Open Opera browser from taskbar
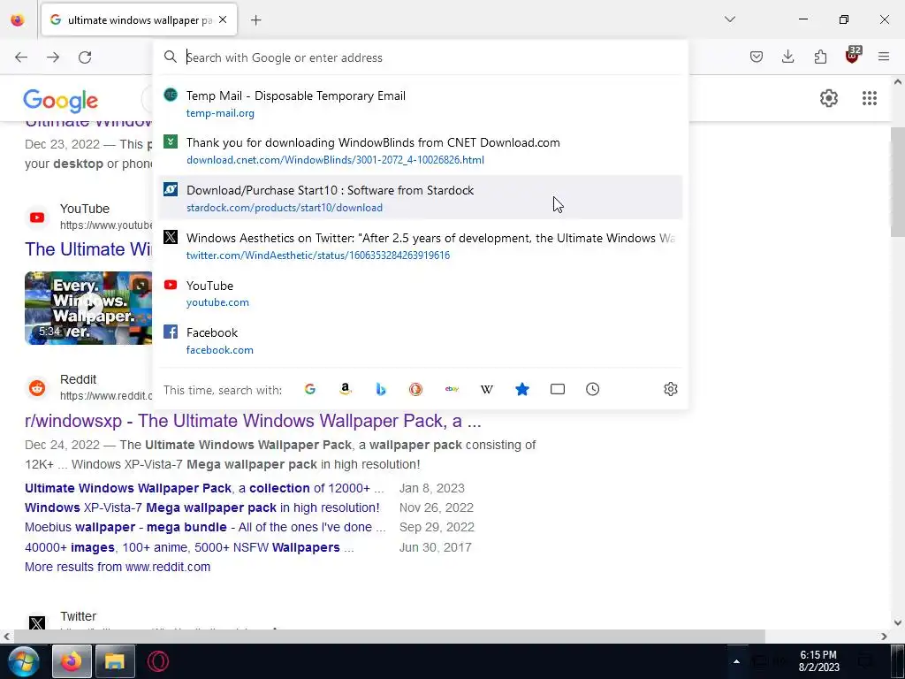 click(x=158, y=661)
